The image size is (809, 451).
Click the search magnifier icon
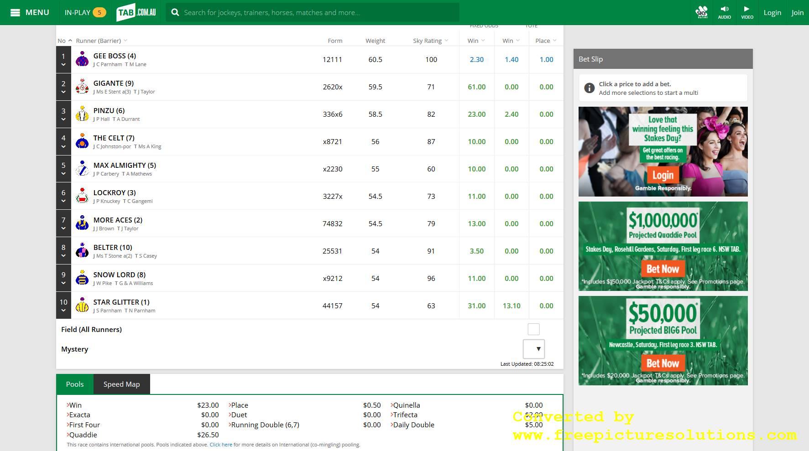coord(175,12)
